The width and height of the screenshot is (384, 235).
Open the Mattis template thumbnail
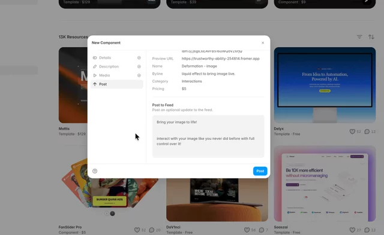click(73, 85)
